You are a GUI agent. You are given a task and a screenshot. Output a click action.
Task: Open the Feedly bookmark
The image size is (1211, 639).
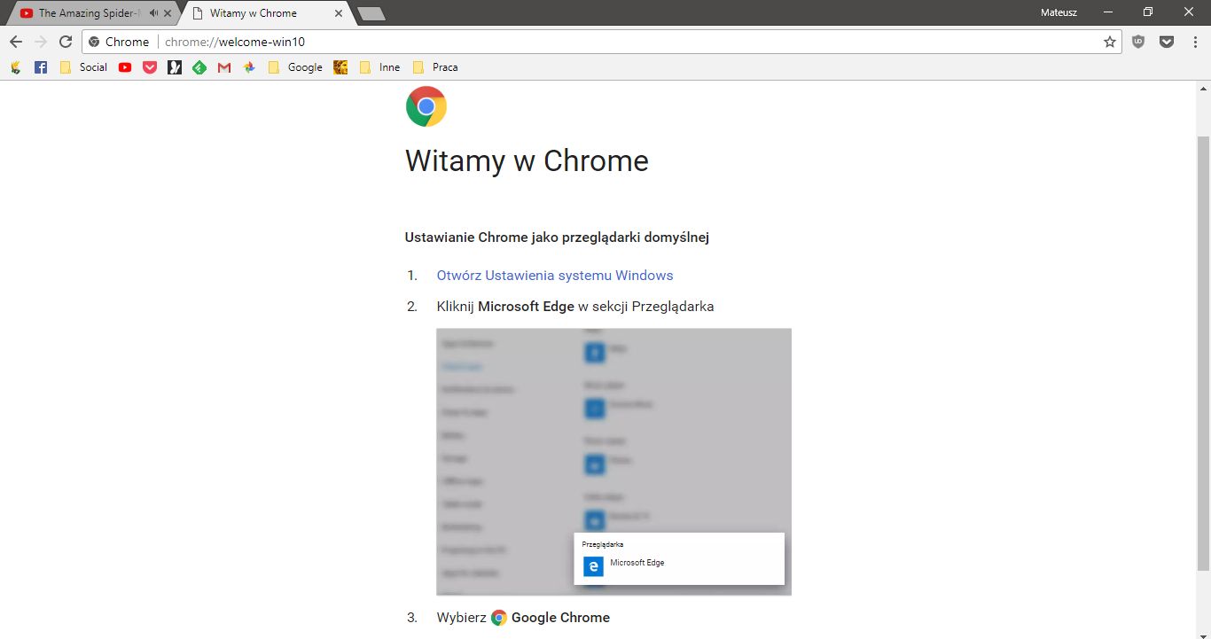199,66
